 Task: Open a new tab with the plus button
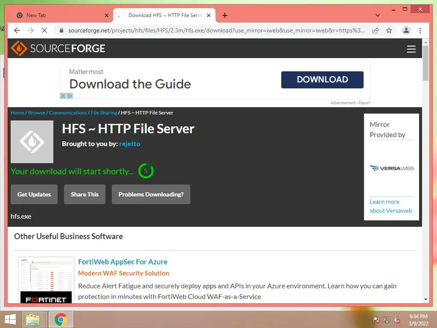click(225, 15)
